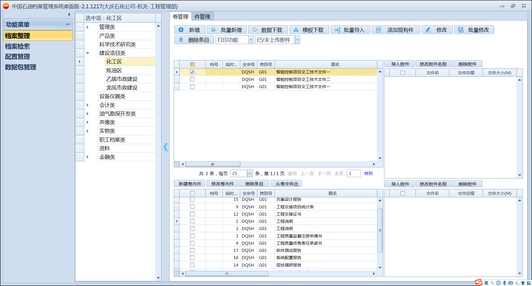Open the 已/未上传附件 dropdown arrow
The width and height of the screenshot is (532, 286).
point(297,40)
